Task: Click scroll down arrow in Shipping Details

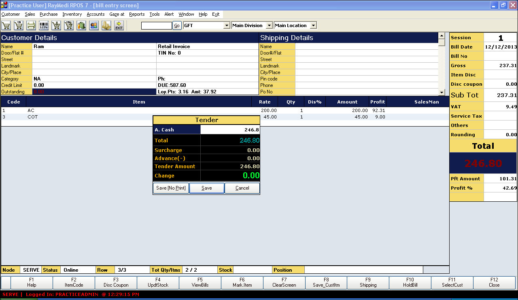Action: point(442,92)
